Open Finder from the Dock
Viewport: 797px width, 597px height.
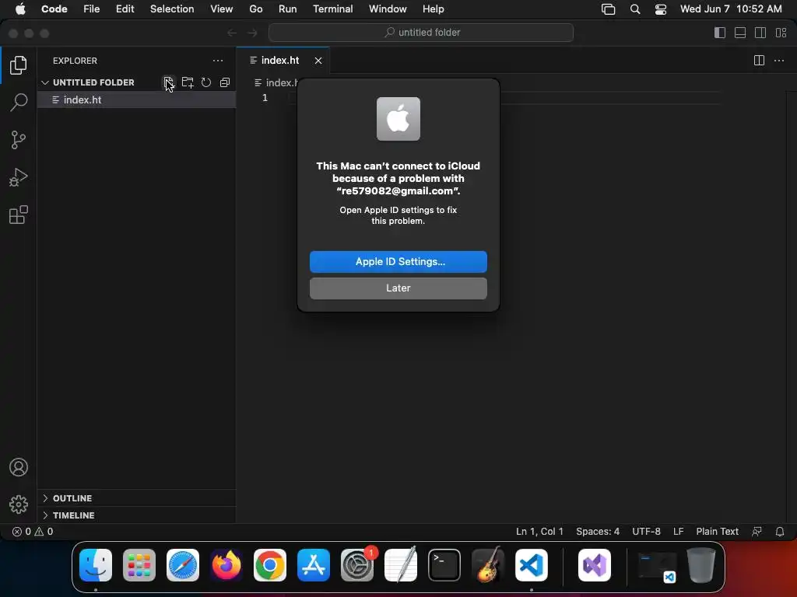96,565
